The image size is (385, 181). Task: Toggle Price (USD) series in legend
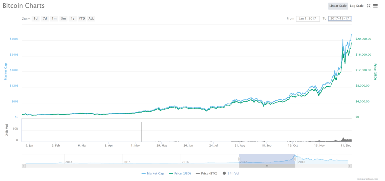point(180,173)
